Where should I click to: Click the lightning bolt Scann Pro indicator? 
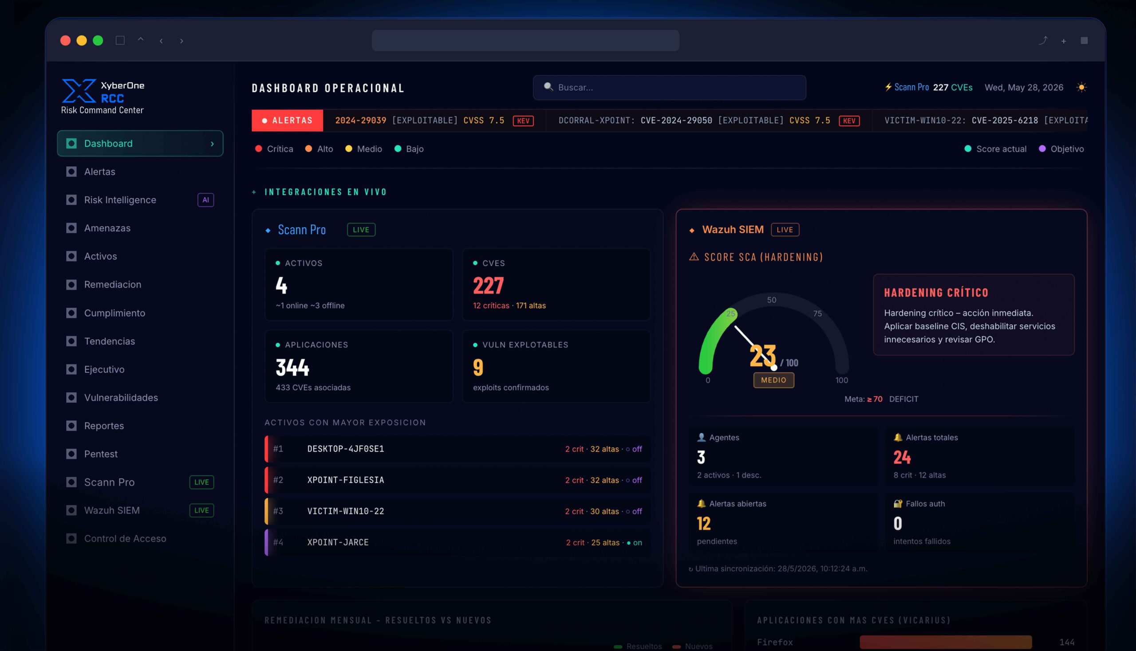pos(888,87)
